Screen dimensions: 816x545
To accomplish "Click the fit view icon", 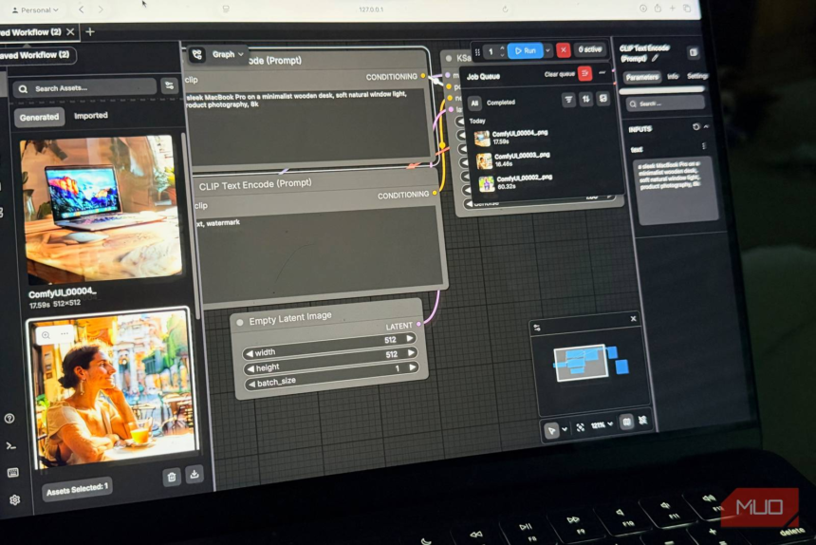I will click(581, 427).
